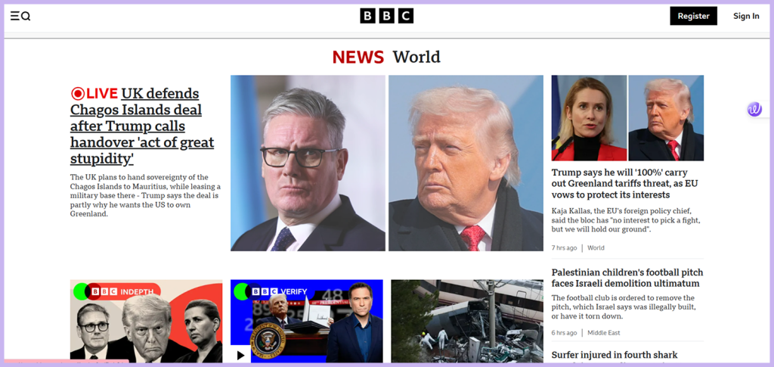This screenshot has height=367, width=774.
Task: Click the red LIVE indicator icon
Action: [78, 94]
